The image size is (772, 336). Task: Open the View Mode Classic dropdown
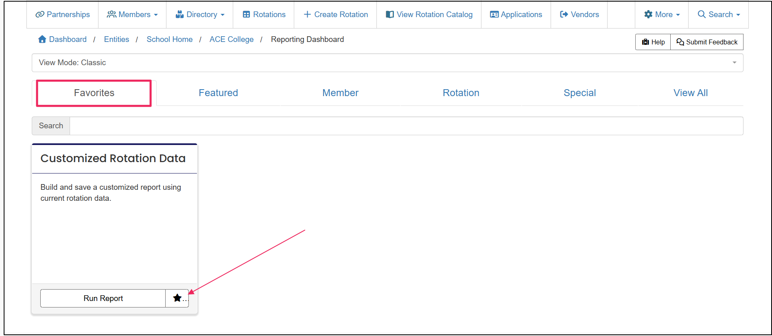pyautogui.click(x=387, y=63)
